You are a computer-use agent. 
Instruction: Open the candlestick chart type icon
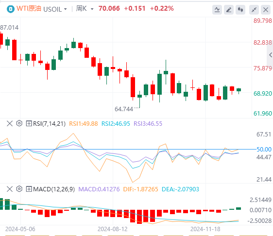click(240, 10)
